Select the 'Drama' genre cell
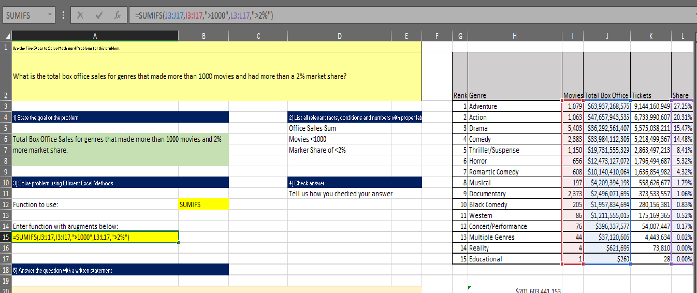This screenshot has height=293, width=697. tap(515, 128)
